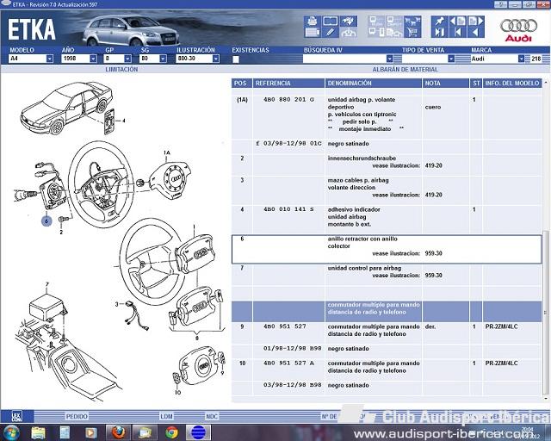Open the Año dropdown showing 1998
The image size is (551, 441).
[x=93, y=59]
